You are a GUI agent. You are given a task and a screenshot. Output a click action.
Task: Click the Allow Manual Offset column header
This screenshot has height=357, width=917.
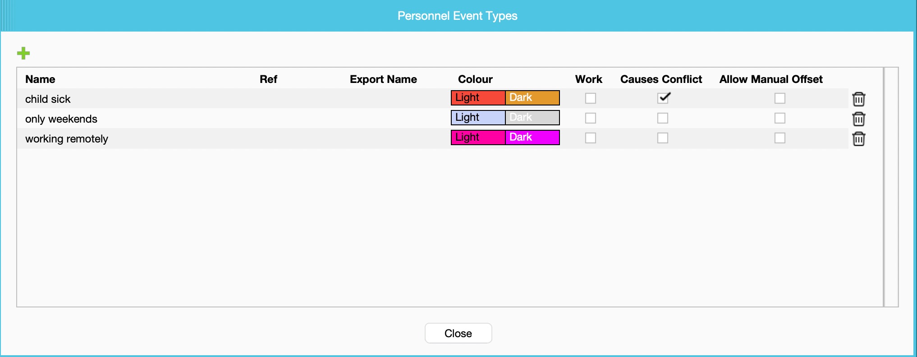coord(771,79)
